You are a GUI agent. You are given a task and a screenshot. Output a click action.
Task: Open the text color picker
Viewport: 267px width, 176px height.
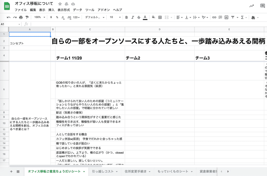145,17
